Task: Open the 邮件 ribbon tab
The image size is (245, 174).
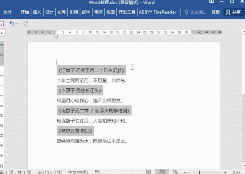Action: pos(86,12)
